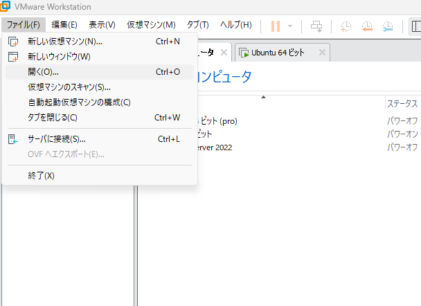Take a snapshot using the clock-plus icon
Screen dimensions: 421x306
pos(346,26)
